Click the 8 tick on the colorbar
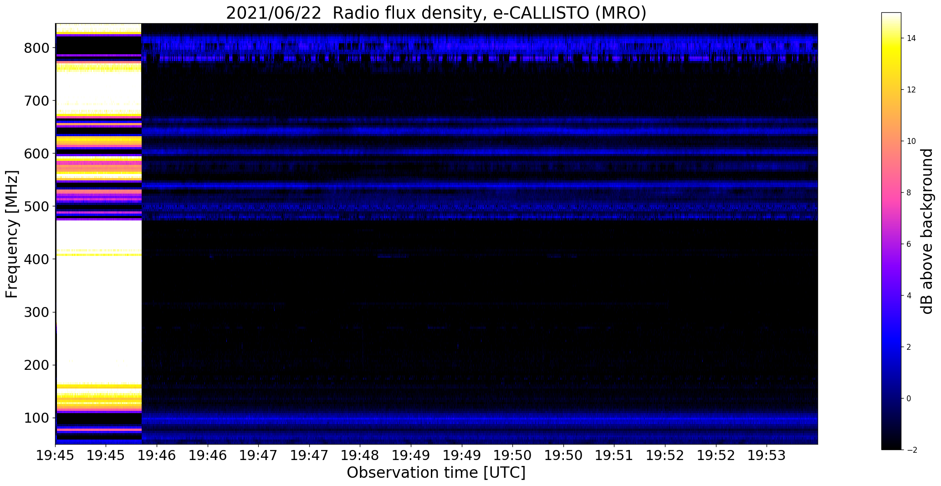The height and width of the screenshot is (486, 941). [x=909, y=193]
